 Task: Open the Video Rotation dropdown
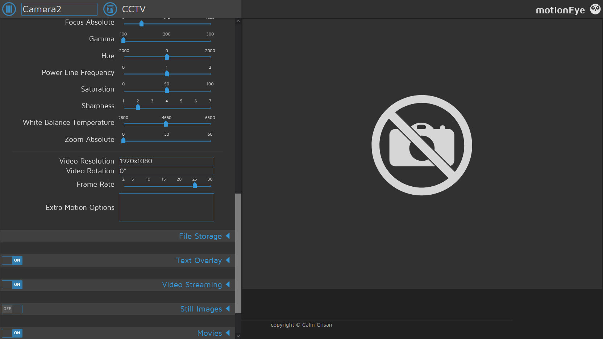point(166,171)
